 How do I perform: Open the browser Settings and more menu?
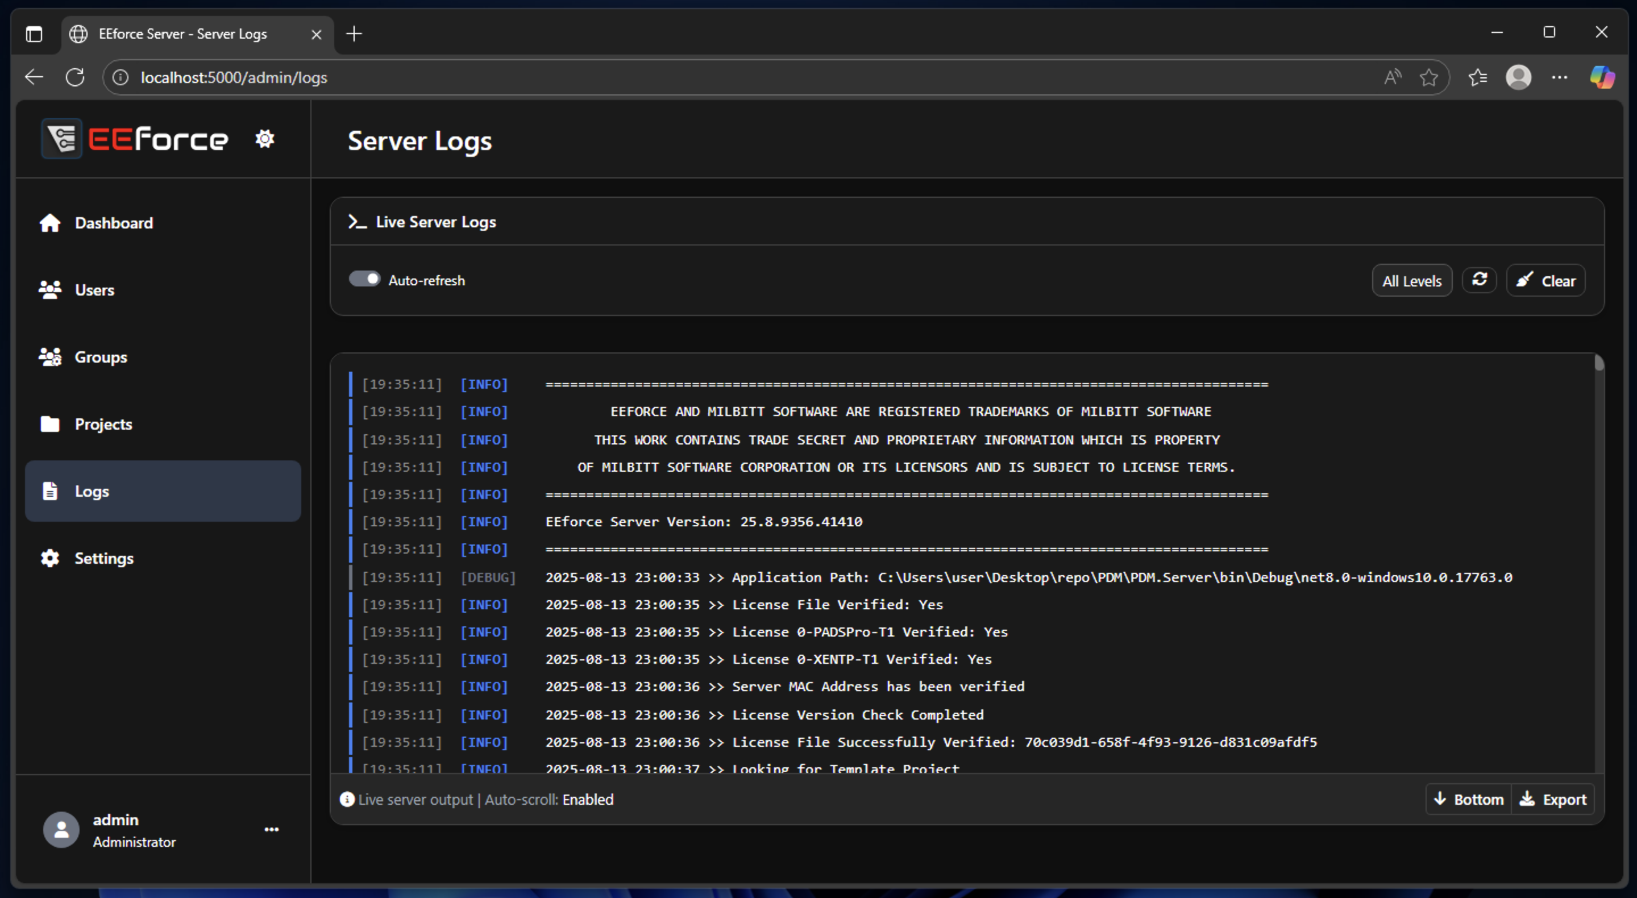(1560, 77)
